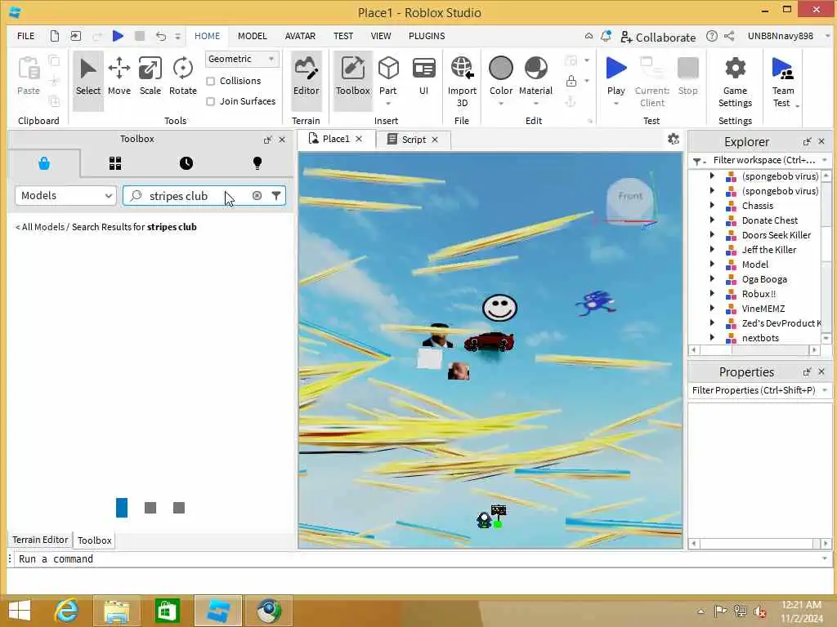Click the Run a command bar
This screenshot has height=627, width=837.
419,558
